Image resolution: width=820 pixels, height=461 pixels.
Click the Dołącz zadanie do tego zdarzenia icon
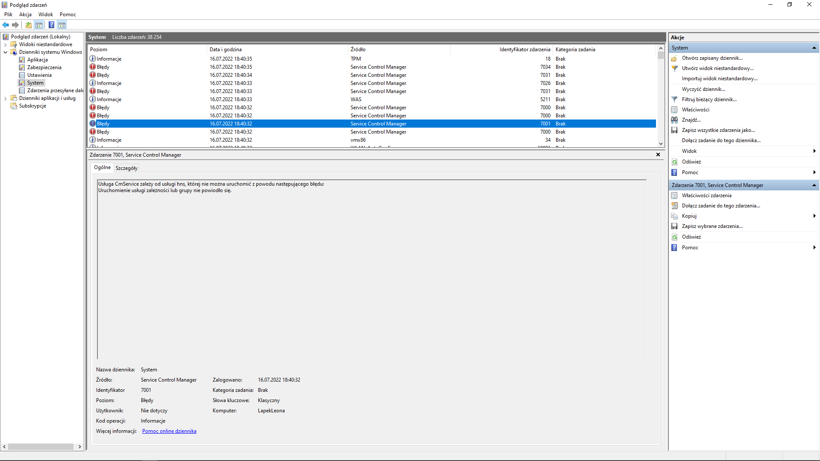[x=674, y=206]
